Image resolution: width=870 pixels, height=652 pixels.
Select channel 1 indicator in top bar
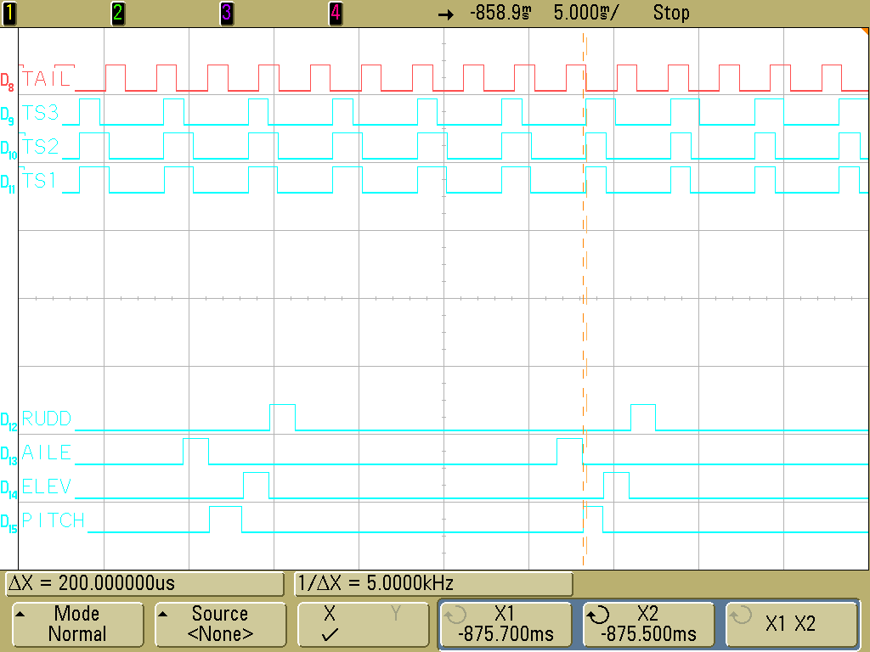point(9,13)
